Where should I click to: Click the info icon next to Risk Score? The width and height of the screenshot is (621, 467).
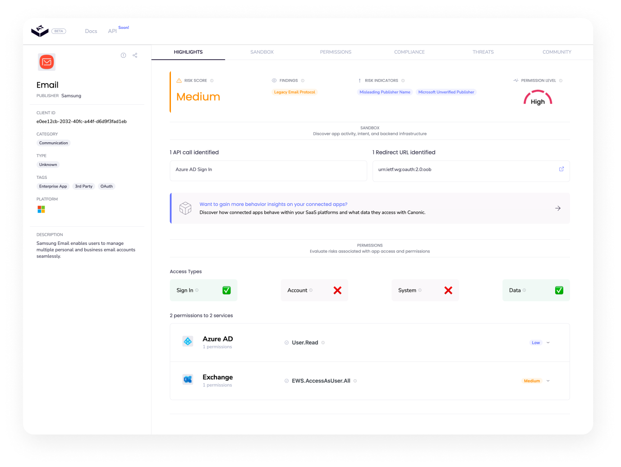212,80
